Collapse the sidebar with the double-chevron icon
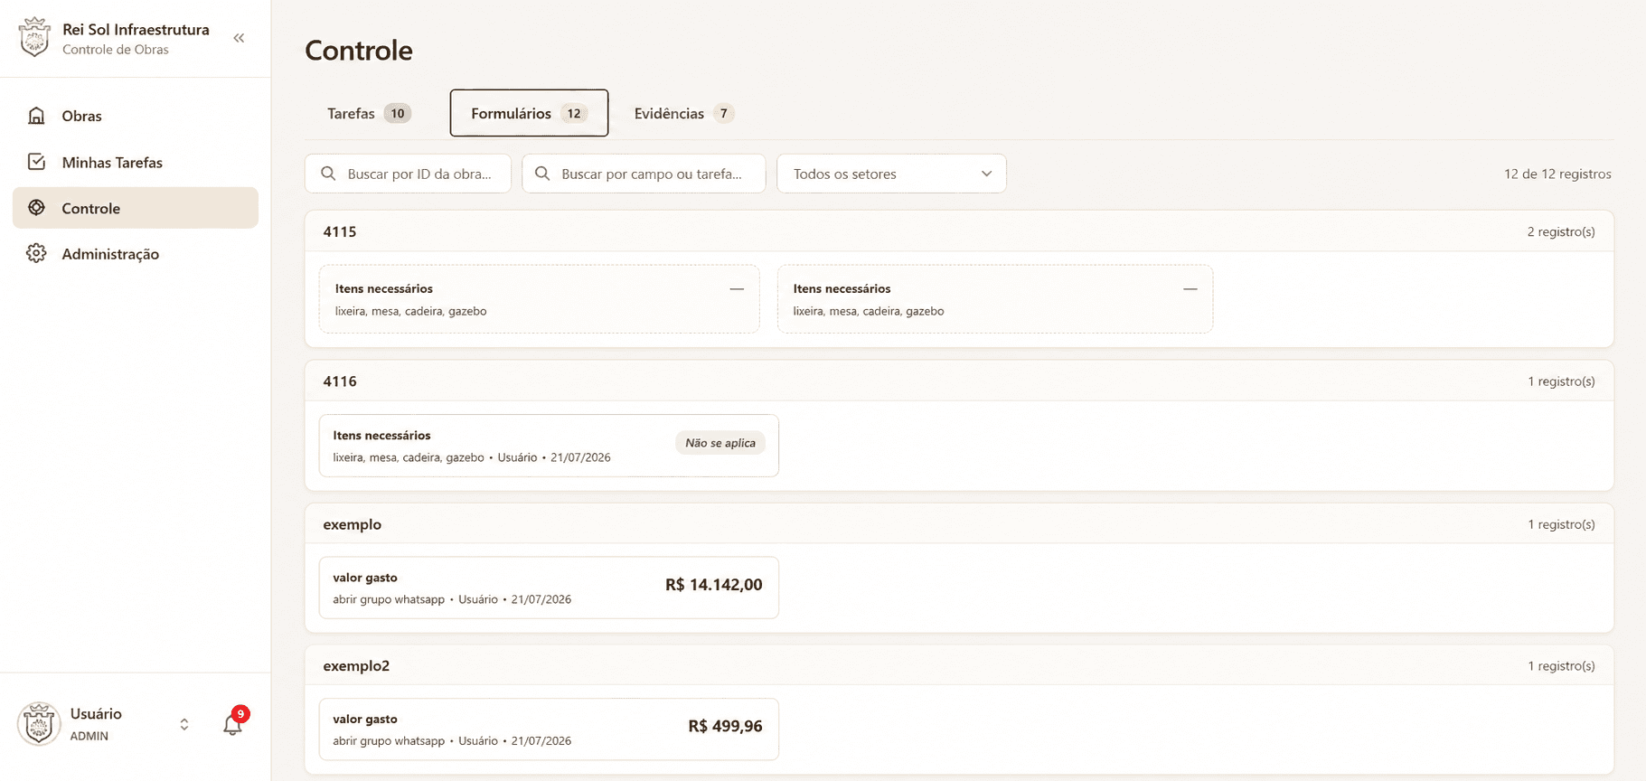Image resolution: width=1646 pixels, height=781 pixels. click(x=239, y=38)
